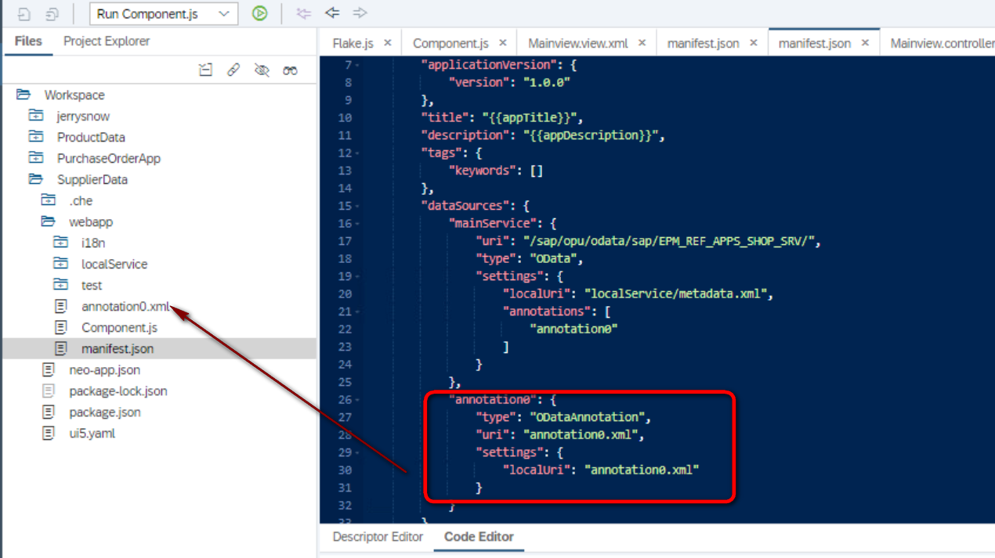The height and width of the screenshot is (558, 995).
Task: Switch to the Files tab
Action: (x=28, y=41)
